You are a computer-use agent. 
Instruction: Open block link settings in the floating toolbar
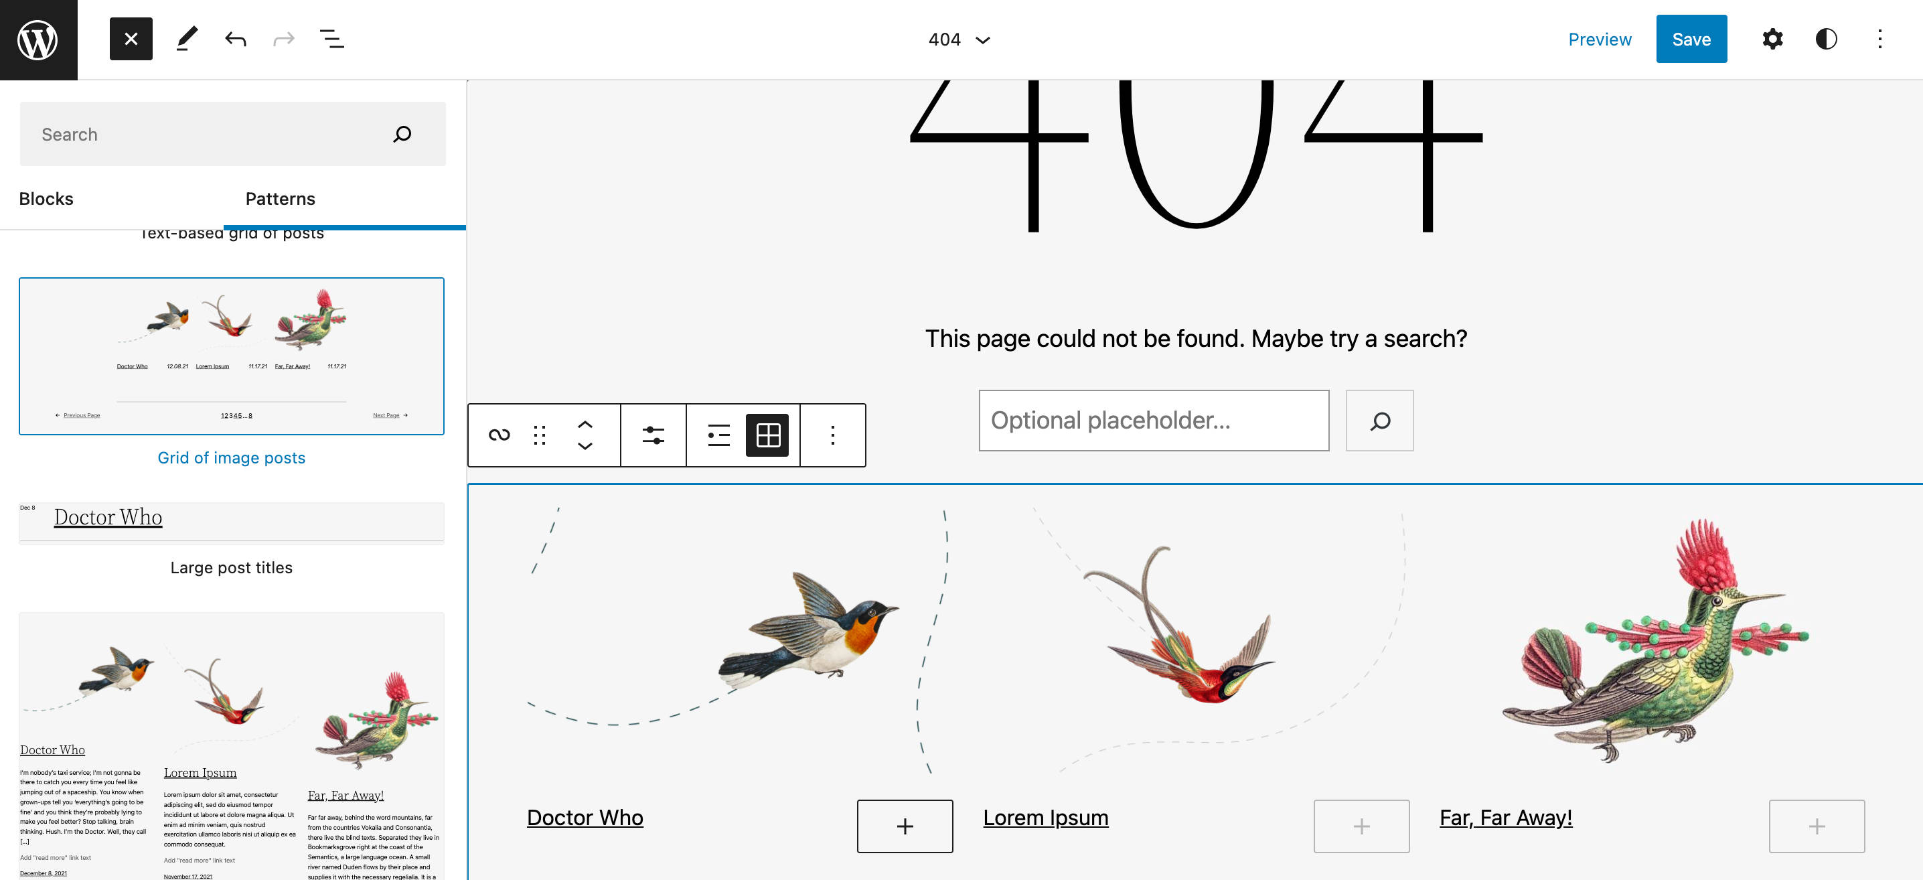(499, 435)
